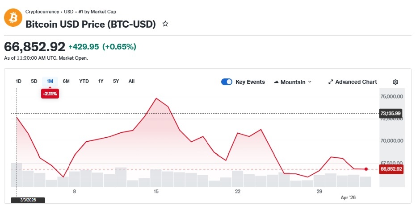This screenshot has width=416, height=205.
Task: Click the Advanced Chart expand arrows icon
Action: click(x=331, y=82)
